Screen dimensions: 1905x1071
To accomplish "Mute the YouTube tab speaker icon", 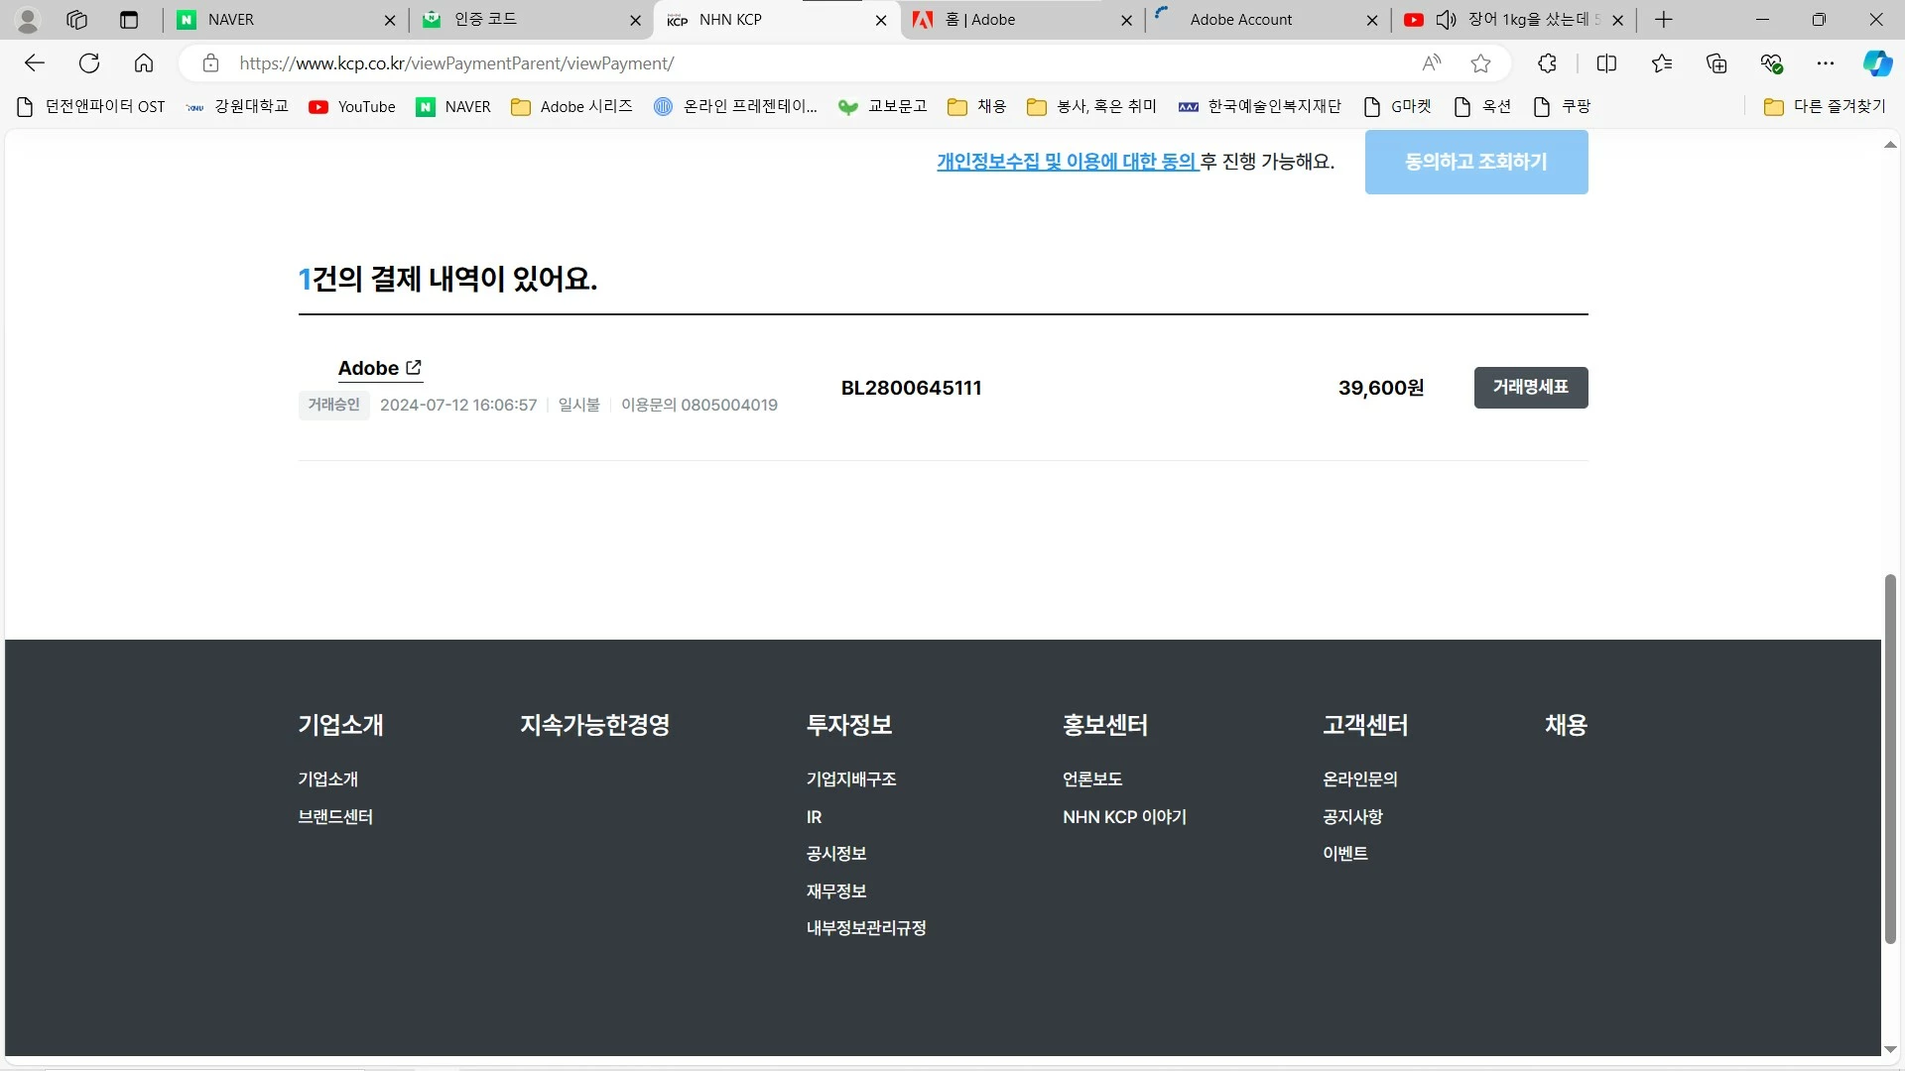I will (x=1446, y=20).
